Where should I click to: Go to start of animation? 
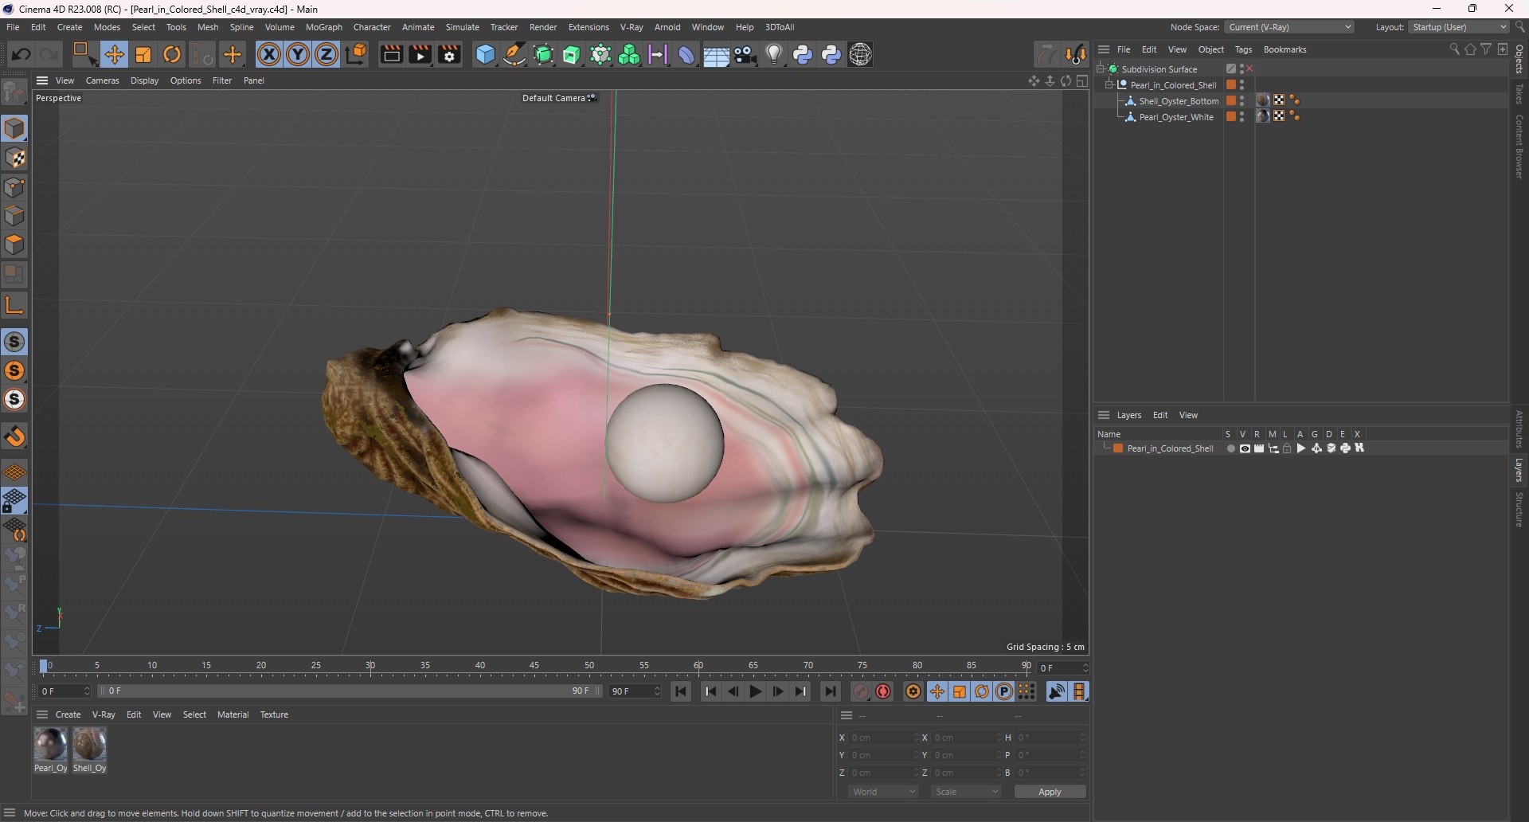pyautogui.click(x=681, y=691)
